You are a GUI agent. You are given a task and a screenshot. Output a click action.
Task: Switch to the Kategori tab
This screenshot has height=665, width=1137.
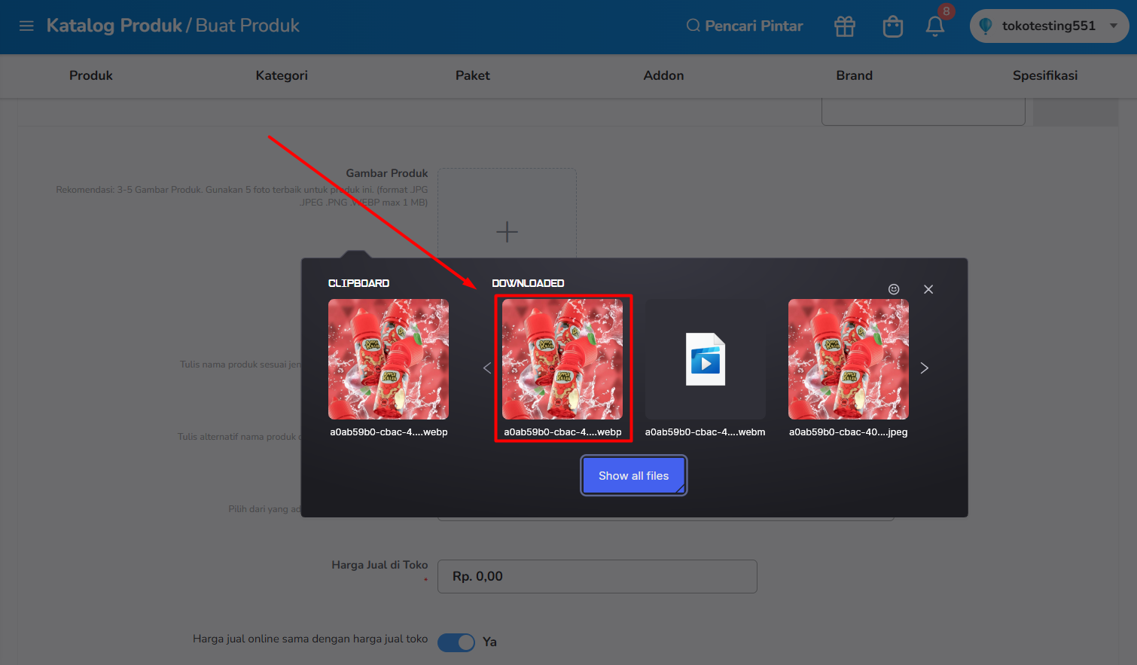click(x=282, y=75)
